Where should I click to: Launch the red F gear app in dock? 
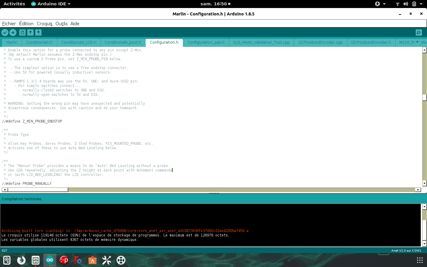point(78,260)
